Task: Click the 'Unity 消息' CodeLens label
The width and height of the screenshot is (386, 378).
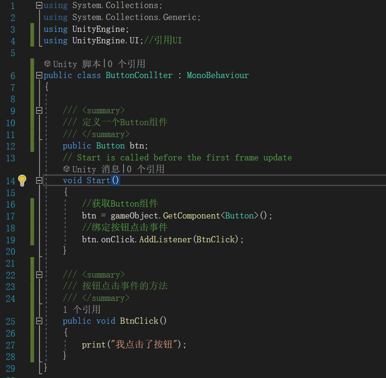Action: (96, 169)
